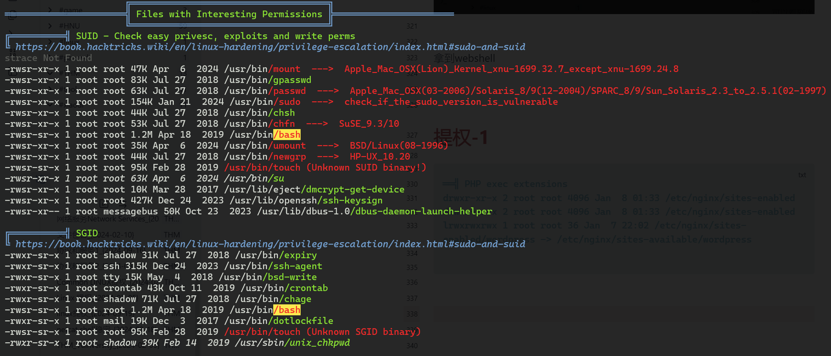Open the hacktricks link under the SGID heading
Screen dimensions: 831x356
270,244
